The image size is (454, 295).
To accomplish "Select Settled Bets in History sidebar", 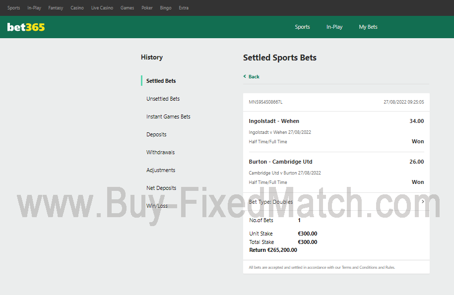I will [x=161, y=81].
